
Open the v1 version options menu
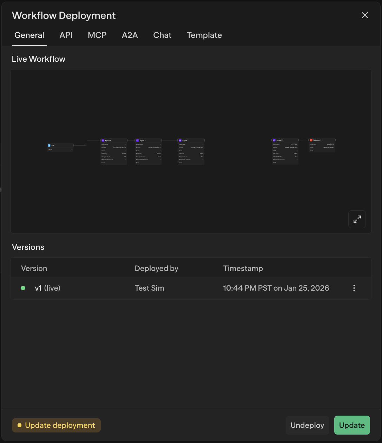point(354,288)
